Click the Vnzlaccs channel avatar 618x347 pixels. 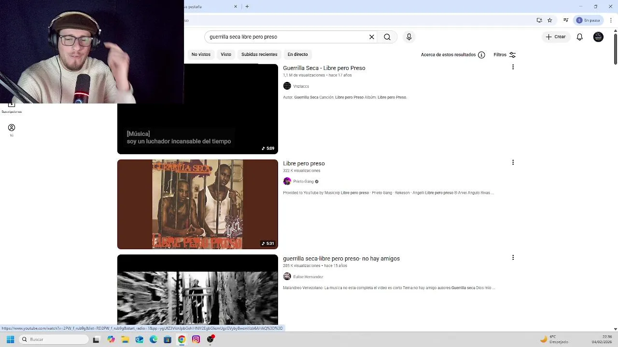click(x=287, y=86)
